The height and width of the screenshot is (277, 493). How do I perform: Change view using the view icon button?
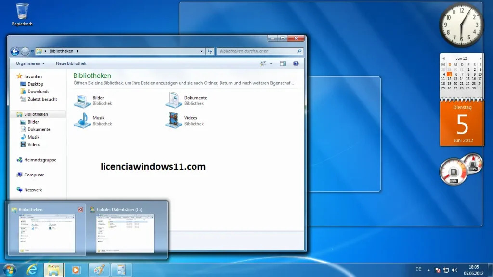[x=263, y=63]
